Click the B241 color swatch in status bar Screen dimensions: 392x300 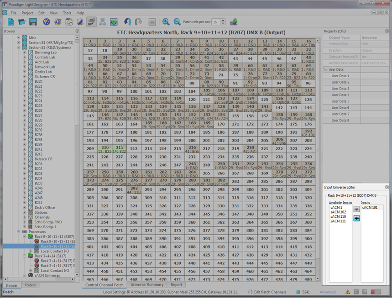click(298, 292)
